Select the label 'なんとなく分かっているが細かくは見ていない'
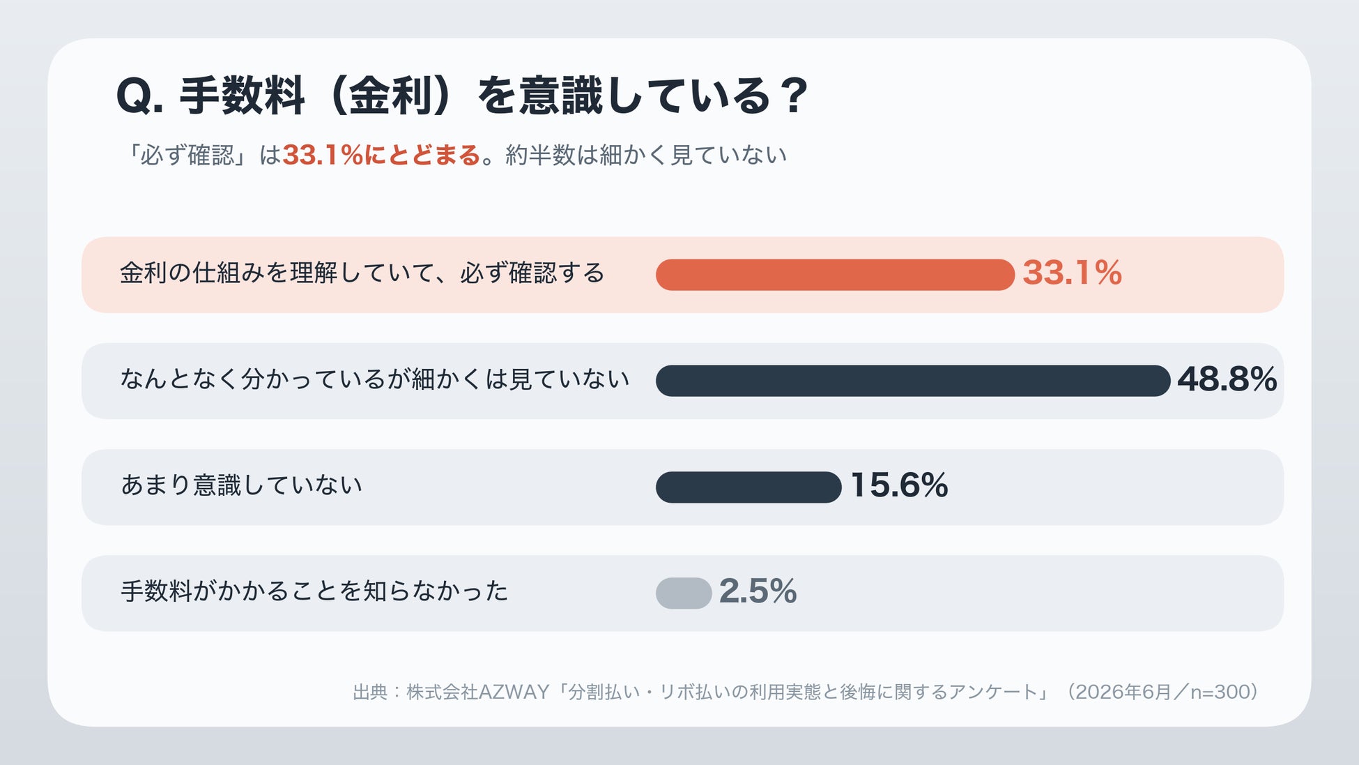 coord(375,379)
